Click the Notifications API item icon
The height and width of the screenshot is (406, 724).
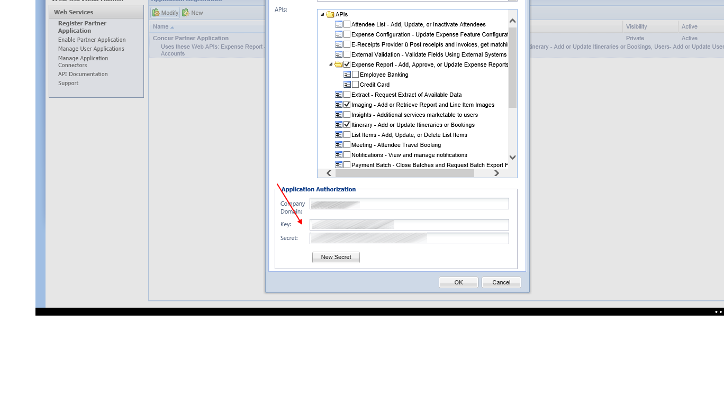(339, 155)
